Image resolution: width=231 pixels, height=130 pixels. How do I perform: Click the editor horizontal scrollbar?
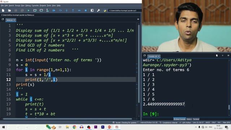pos(67,119)
